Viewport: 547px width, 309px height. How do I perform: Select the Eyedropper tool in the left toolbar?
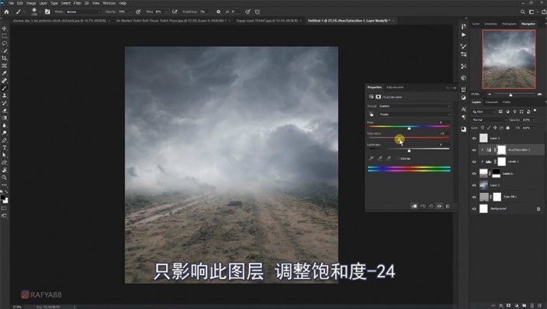click(4, 73)
